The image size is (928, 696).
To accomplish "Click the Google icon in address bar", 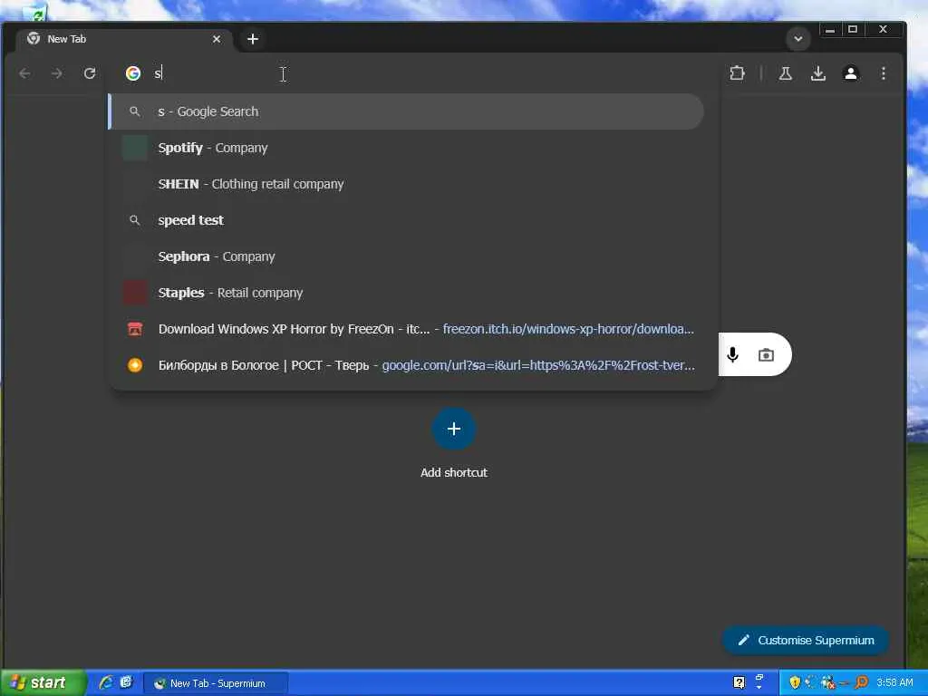I will 133,73.
